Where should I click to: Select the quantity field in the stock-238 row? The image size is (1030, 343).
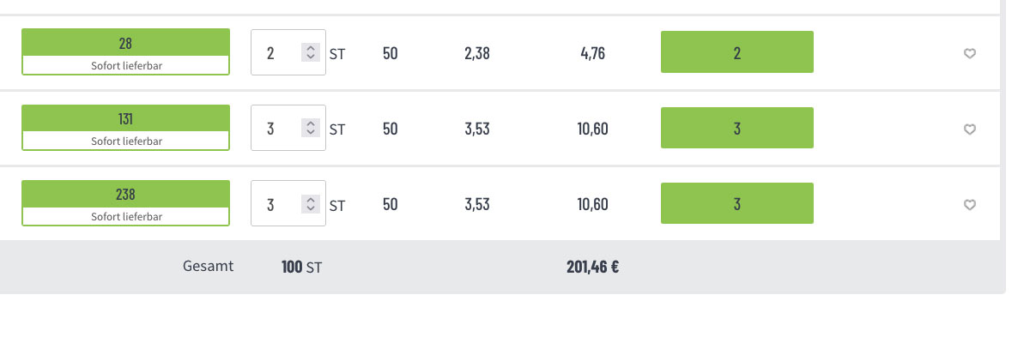click(x=288, y=203)
